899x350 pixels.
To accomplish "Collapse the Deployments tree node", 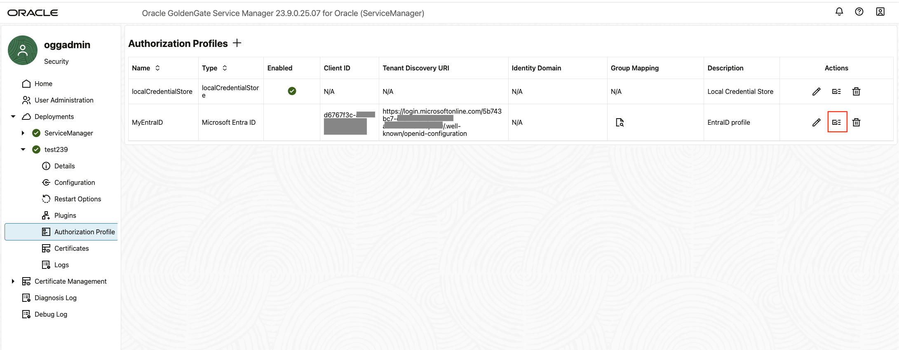I will pos(13,117).
